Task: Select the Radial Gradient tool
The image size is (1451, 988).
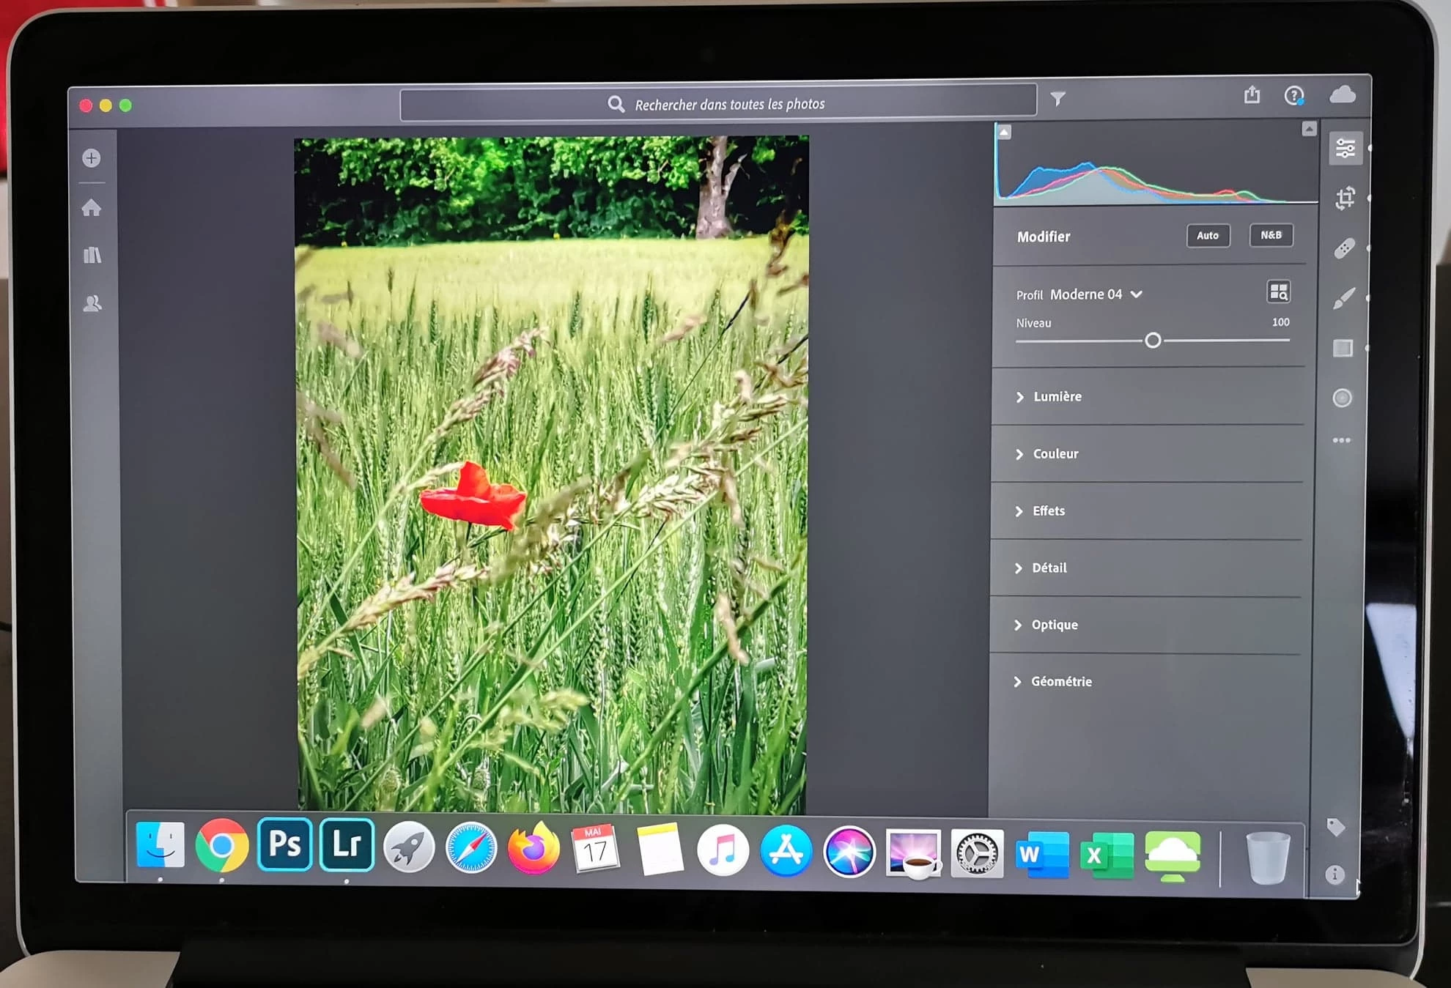Action: click(1342, 398)
